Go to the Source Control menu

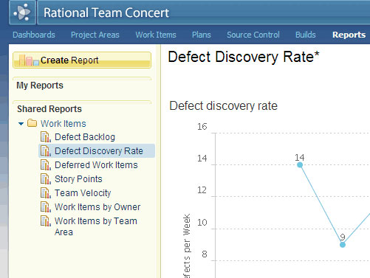(x=253, y=35)
